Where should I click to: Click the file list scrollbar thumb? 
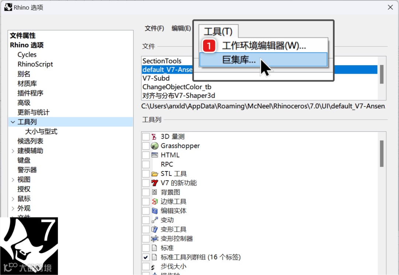coord(381,74)
